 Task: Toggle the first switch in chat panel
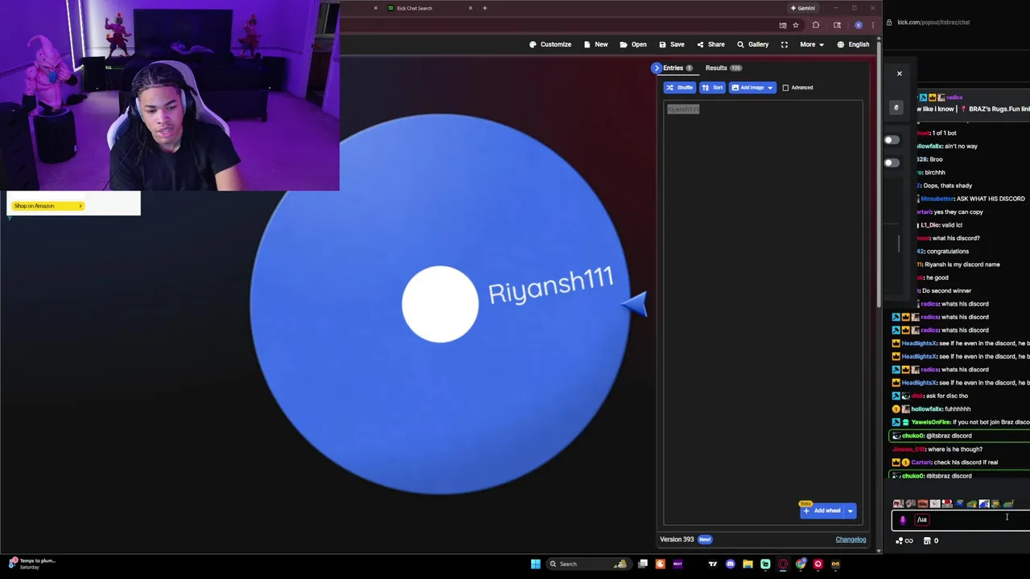point(892,140)
